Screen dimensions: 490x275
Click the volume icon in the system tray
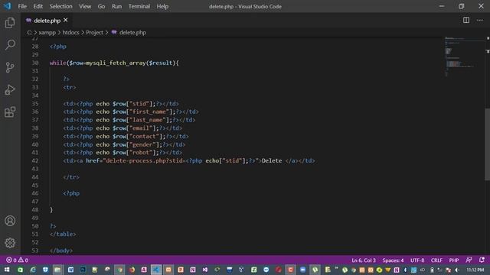(457, 270)
